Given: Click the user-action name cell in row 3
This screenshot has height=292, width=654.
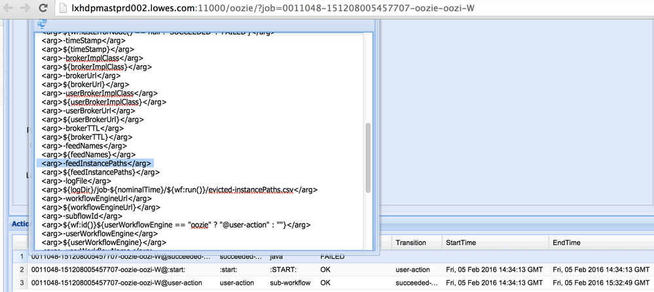Looking at the screenshot, I should click(236, 283).
